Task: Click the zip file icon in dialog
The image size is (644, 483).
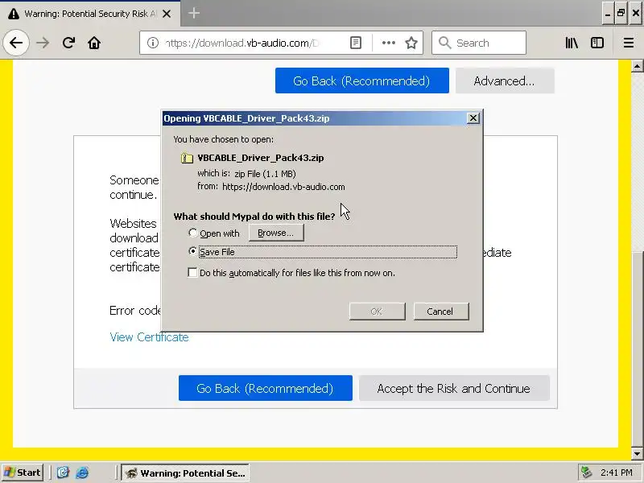Action: 187,158
